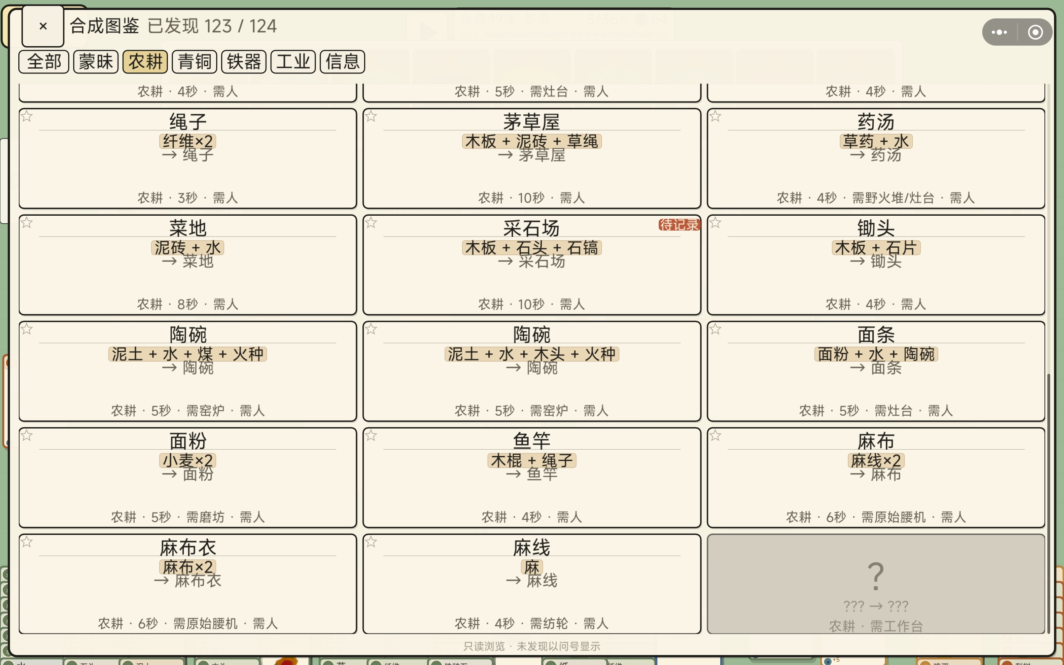Open the mini program more options menu
The width and height of the screenshot is (1064, 665).
pos(999,32)
